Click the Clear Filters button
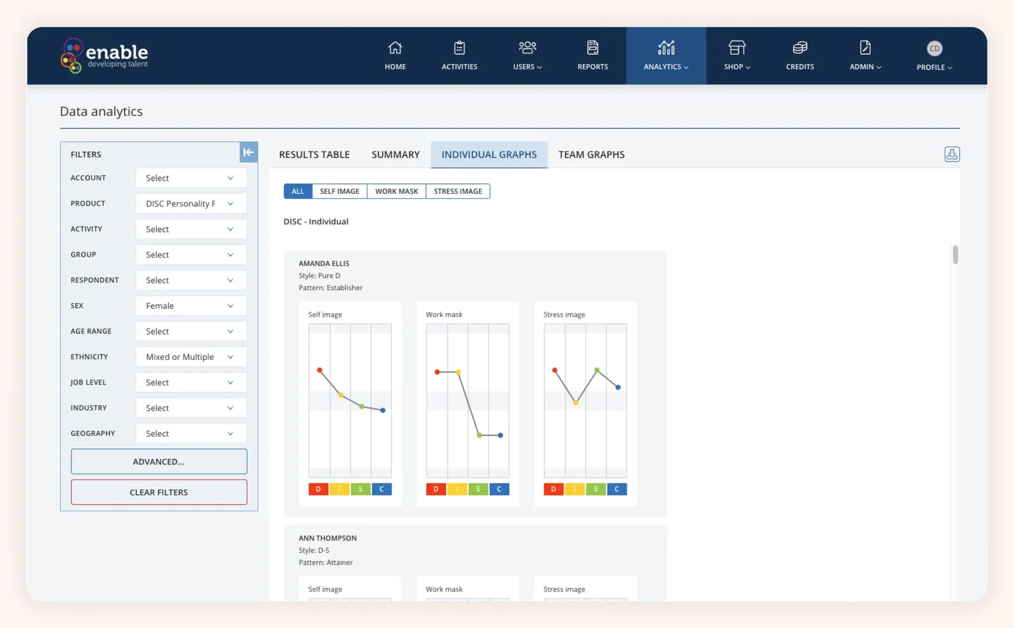 coord(159,492)
